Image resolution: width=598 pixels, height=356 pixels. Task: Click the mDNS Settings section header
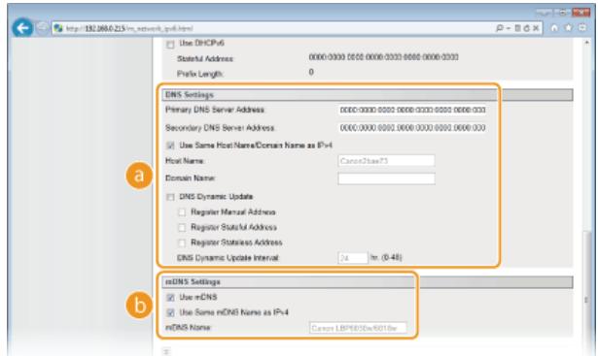[x=368, y=282]
